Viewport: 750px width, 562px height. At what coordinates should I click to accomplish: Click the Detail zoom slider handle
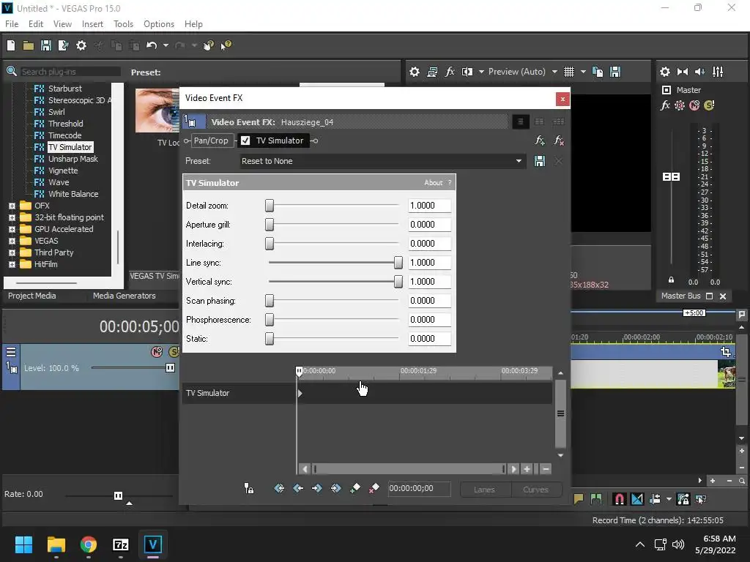click(270, 206)
